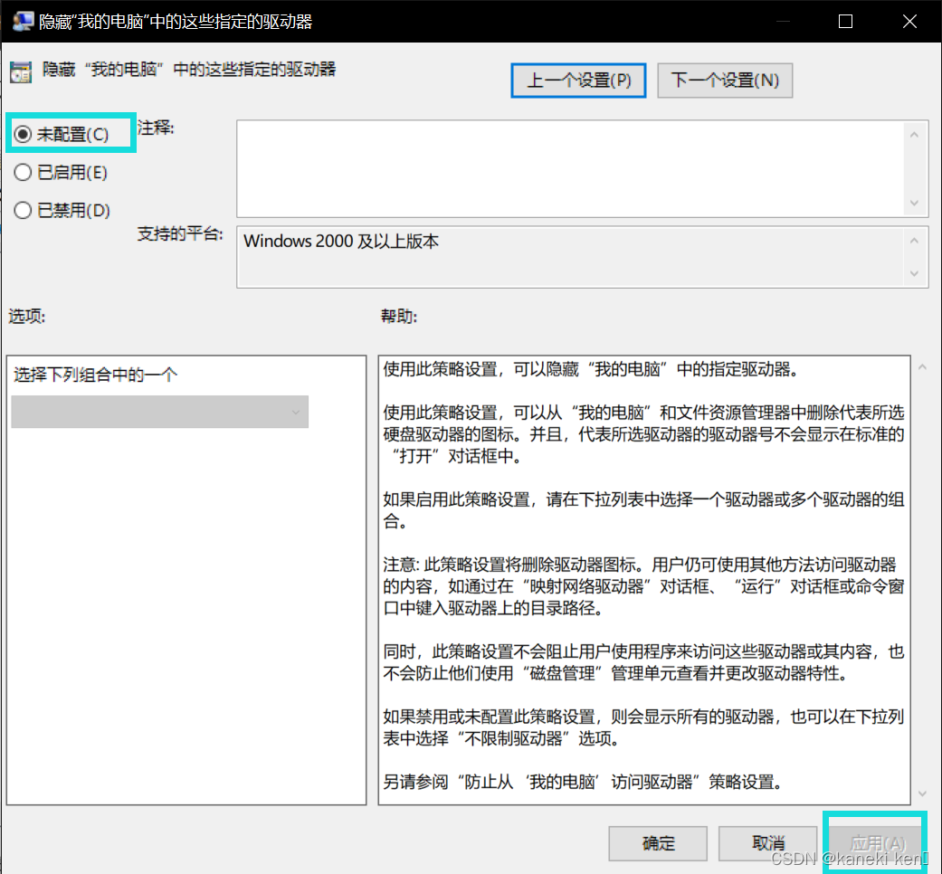942x874 pixels.
Task: Select the 未配置(C) radio button
Action: [x=24, y=133]
